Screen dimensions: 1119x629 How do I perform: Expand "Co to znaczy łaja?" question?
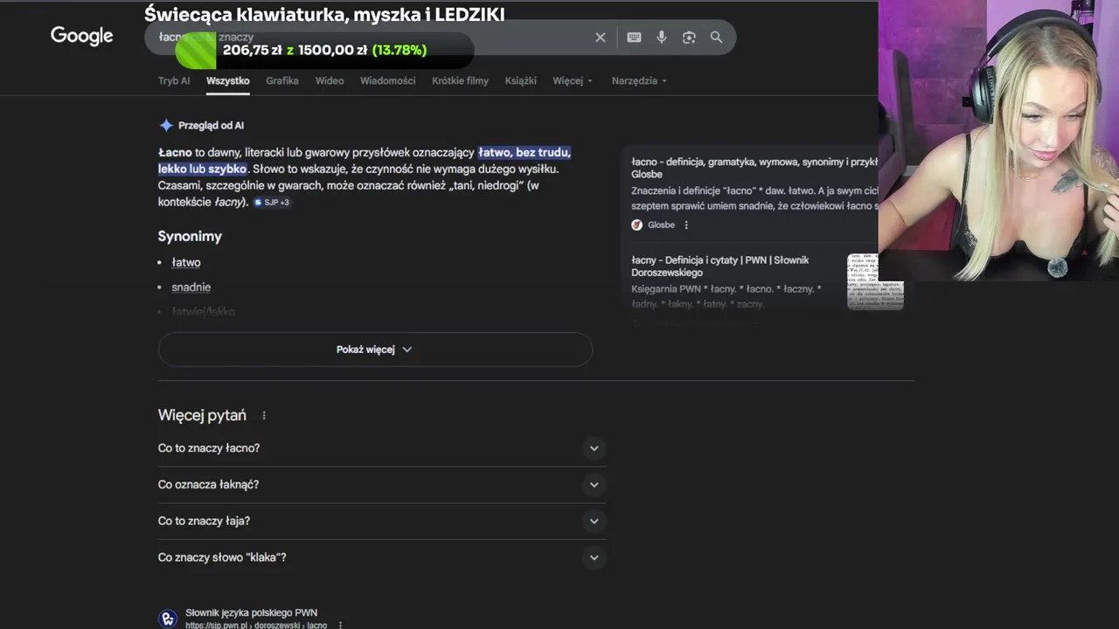point(594,522)
